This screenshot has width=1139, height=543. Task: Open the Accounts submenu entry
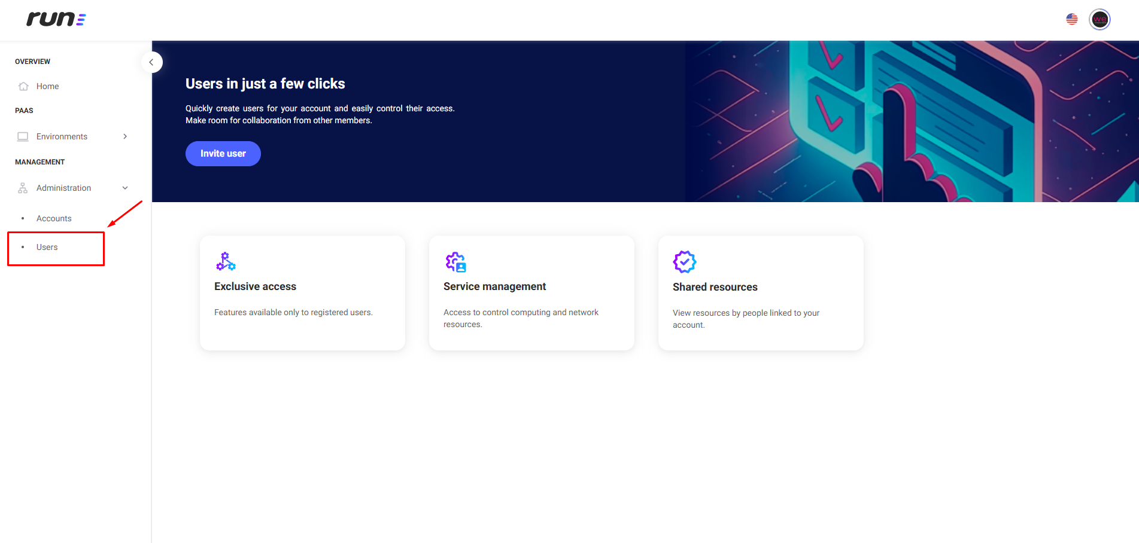54,218
